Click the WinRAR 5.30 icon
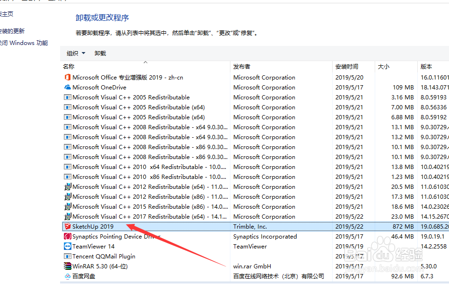This screenshot has width=449, height=284. (x=68, y=266)
